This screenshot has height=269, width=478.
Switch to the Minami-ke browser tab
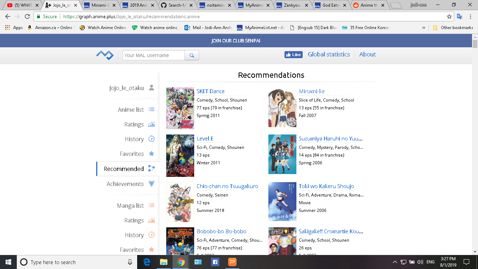pos(100,5)
